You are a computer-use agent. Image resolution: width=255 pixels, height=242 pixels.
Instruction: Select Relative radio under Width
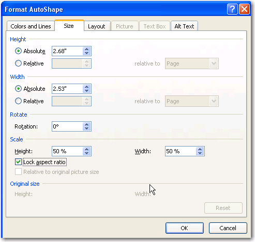18,101
